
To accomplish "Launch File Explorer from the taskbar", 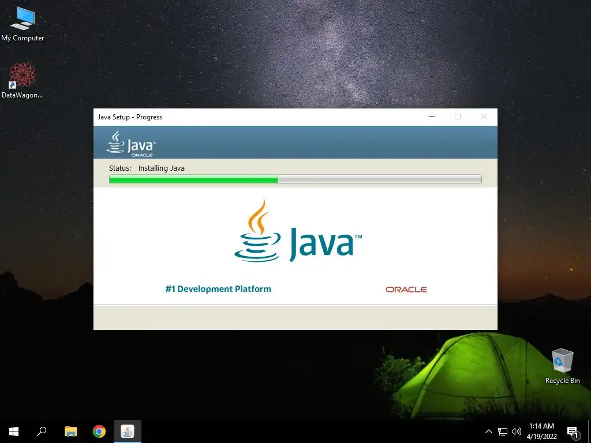I will pos(70,431).
